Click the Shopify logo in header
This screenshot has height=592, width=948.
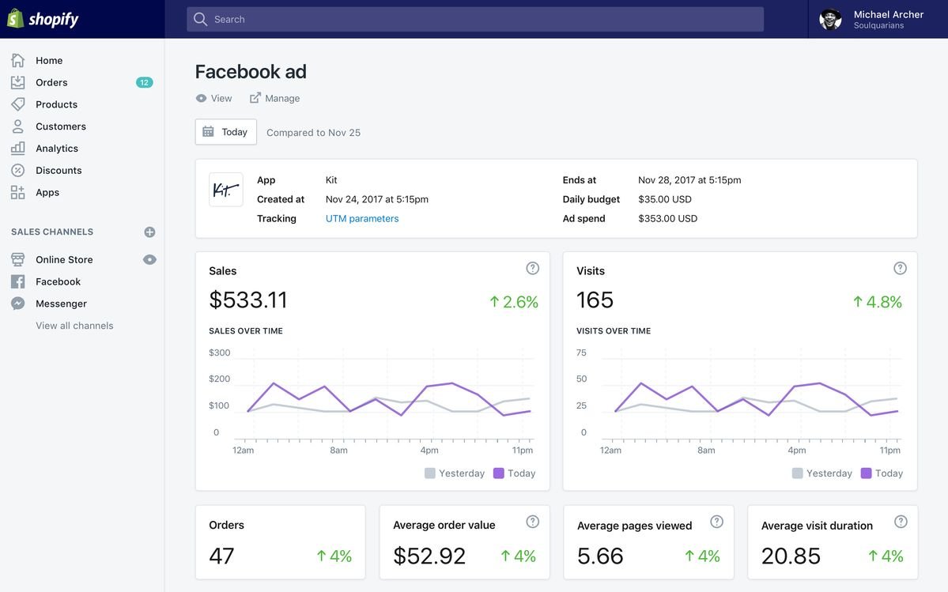43,19
